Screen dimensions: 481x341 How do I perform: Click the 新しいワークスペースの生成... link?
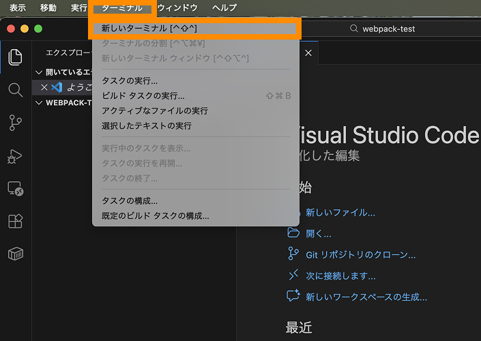[x=366, y=297]
